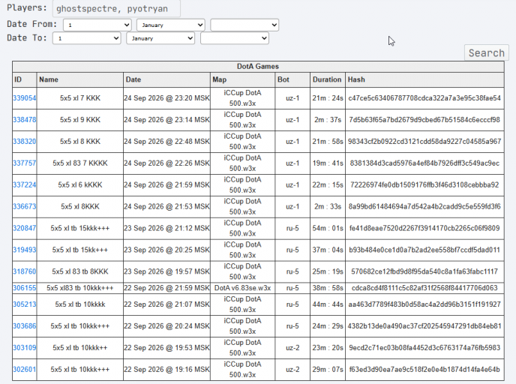This screenshot has width=516, height=384.
Task: Open the Date From day dropdown
Action: coord(97,25)
